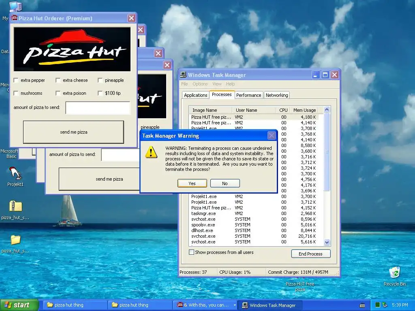Open Task Manager Help menu
The width and height of the screenshot is (415, 311).
(230, 84)
